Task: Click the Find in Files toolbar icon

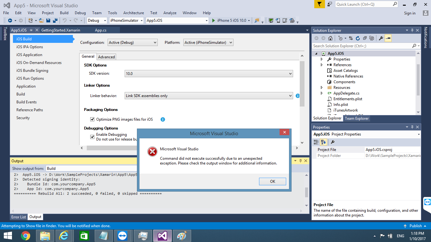Action: (257, 20)
